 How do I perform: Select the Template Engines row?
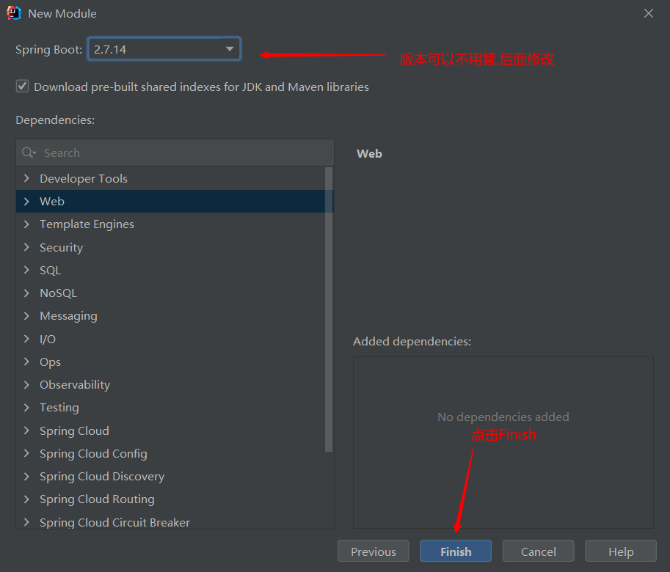[170, 224]
